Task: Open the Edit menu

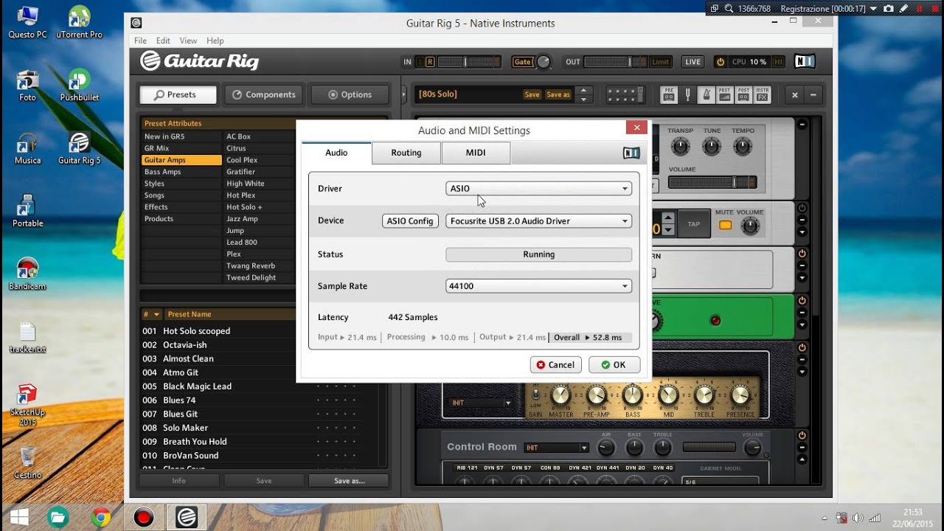Action: (163, 41)
